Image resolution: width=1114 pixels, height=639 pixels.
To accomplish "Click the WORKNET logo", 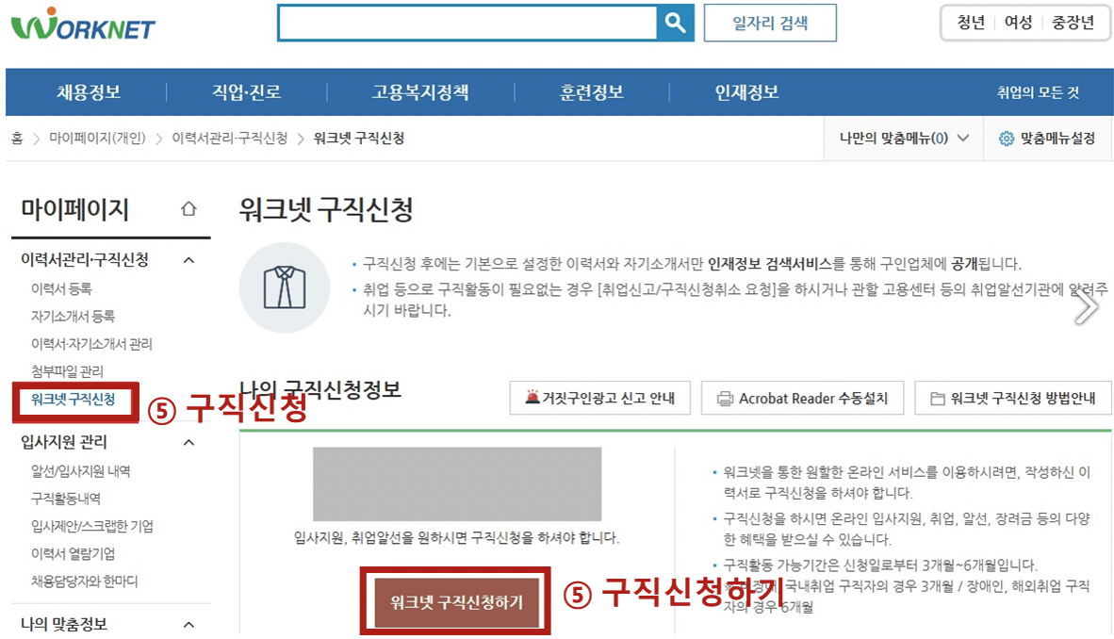I will (83, 25).
